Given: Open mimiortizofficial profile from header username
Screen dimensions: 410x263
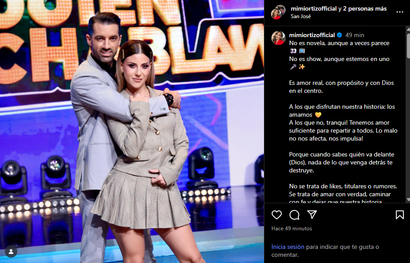Looking at the screenshot, I should 313,9.
